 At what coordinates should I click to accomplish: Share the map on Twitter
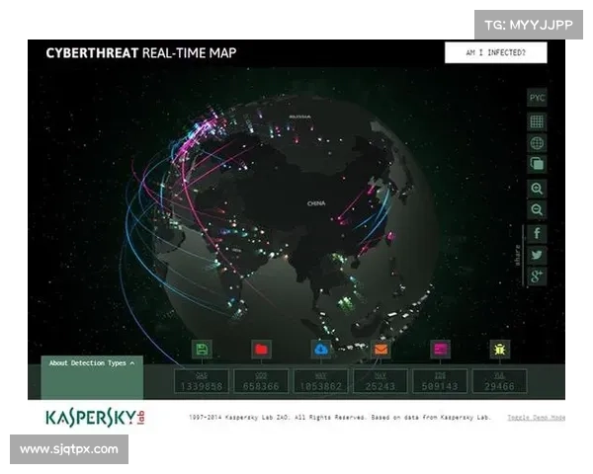coord(537,255)
